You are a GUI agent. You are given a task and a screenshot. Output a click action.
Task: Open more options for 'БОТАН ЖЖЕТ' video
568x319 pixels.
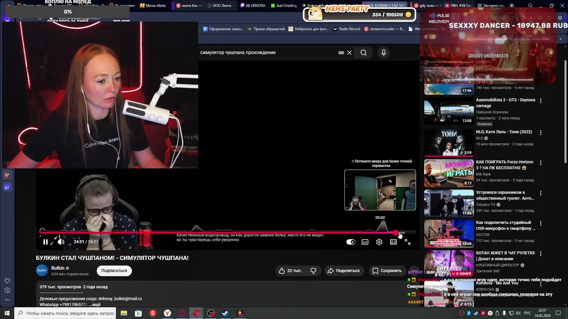coord(540,254)
